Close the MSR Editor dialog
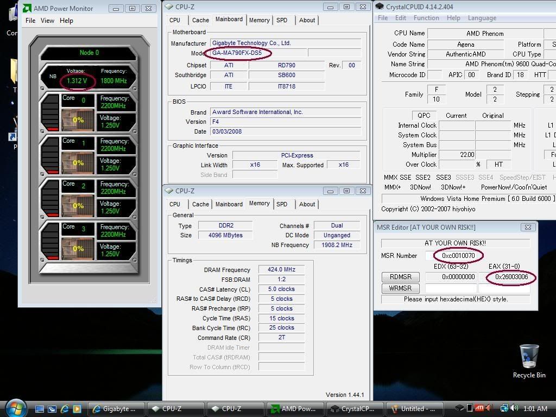Viewport: 556px width, 417px height. 528,228
